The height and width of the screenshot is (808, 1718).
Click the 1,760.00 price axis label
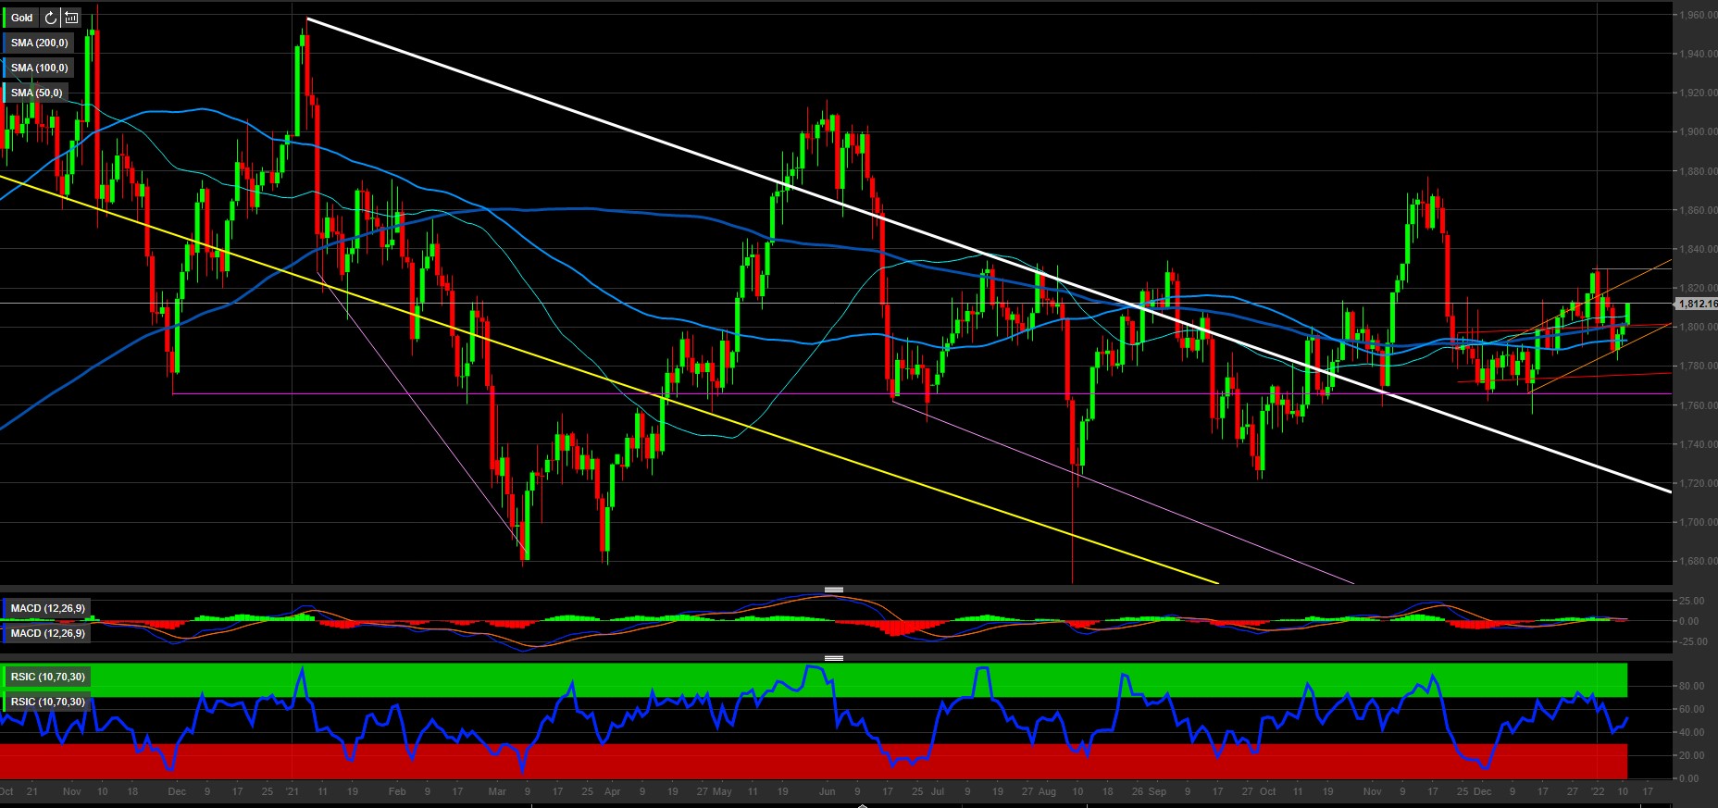pyautogui.click(x=1699, y=405)
